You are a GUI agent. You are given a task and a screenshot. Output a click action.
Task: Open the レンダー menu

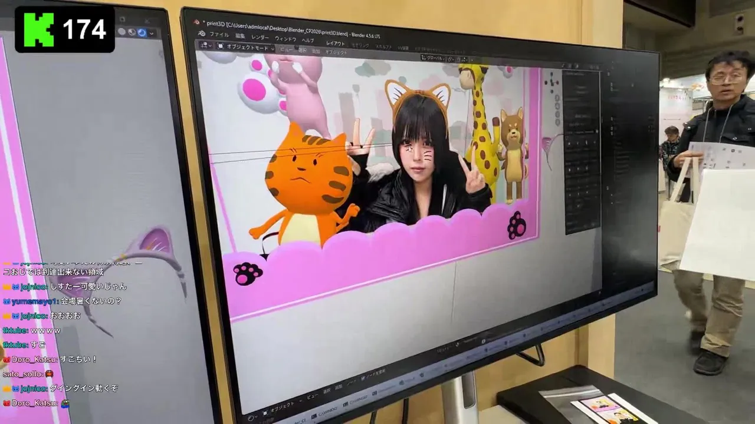tap(260, 37)
